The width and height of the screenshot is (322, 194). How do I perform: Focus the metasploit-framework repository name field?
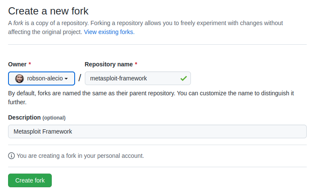click(138, 78)
